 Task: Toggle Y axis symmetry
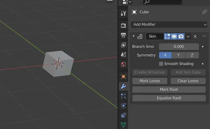click(178, 55)
